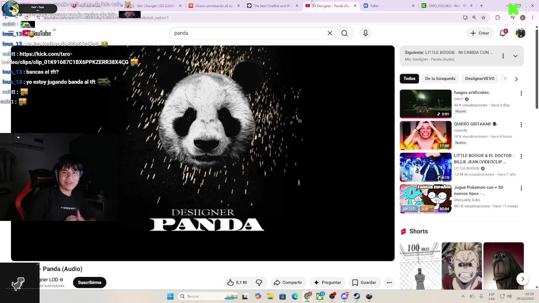The height and width of the screenshot is (303, 539).
Task: Show more filter chips with right arrow
Action: (x=516, y=79)
